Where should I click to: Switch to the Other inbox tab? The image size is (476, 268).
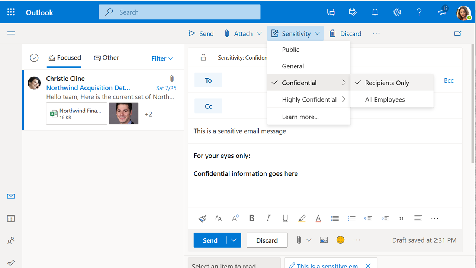coord(107,58)
